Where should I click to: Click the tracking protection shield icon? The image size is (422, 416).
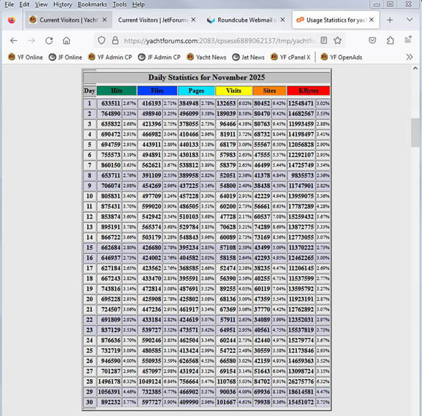click(x=102, y=40)
